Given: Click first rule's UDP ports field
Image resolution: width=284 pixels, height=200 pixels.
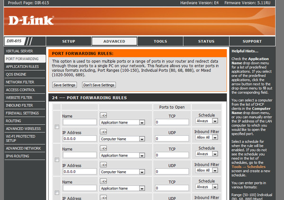Looking at the screenshot, I should [172, 139].
